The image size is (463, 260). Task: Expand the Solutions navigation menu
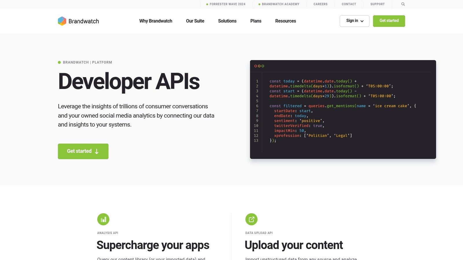(227, 21)
